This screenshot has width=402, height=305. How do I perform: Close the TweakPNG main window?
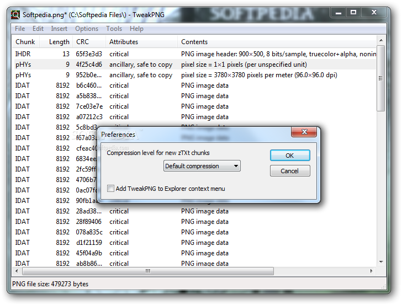(374, 12)
